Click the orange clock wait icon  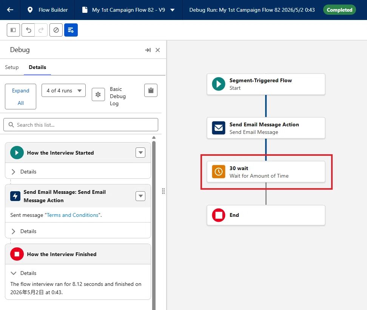[x=219, y=172]
